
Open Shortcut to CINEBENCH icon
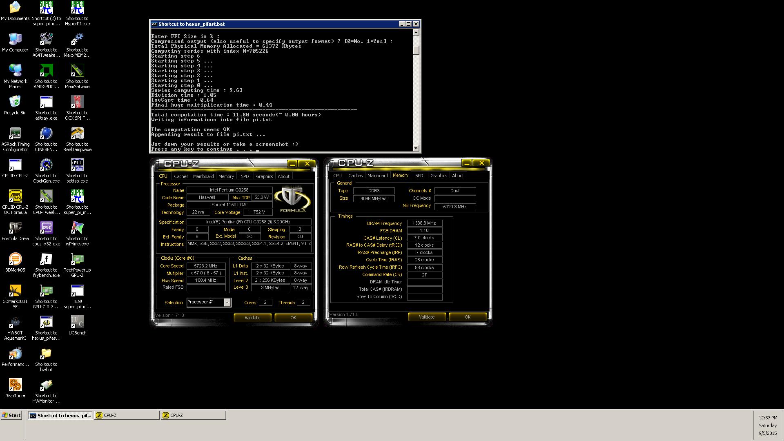click(x=46, y=140)
